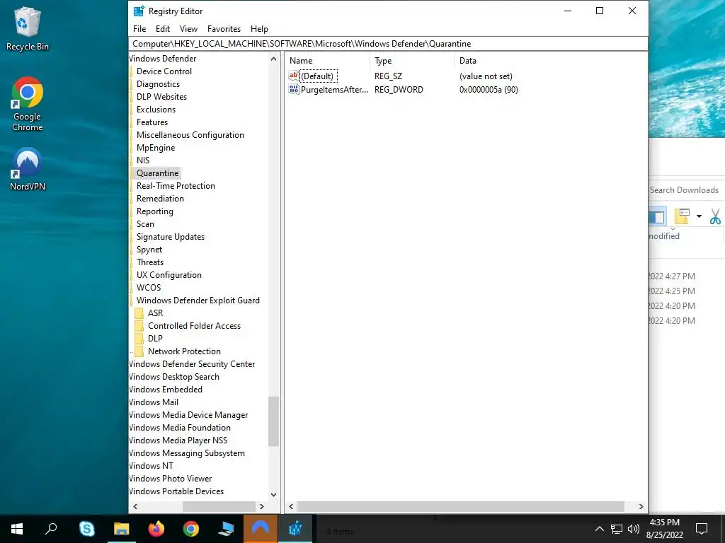Open the folder options dropdown in Downloads window
The height and width of the screenshot is (543, 725).
click(699, 216)
